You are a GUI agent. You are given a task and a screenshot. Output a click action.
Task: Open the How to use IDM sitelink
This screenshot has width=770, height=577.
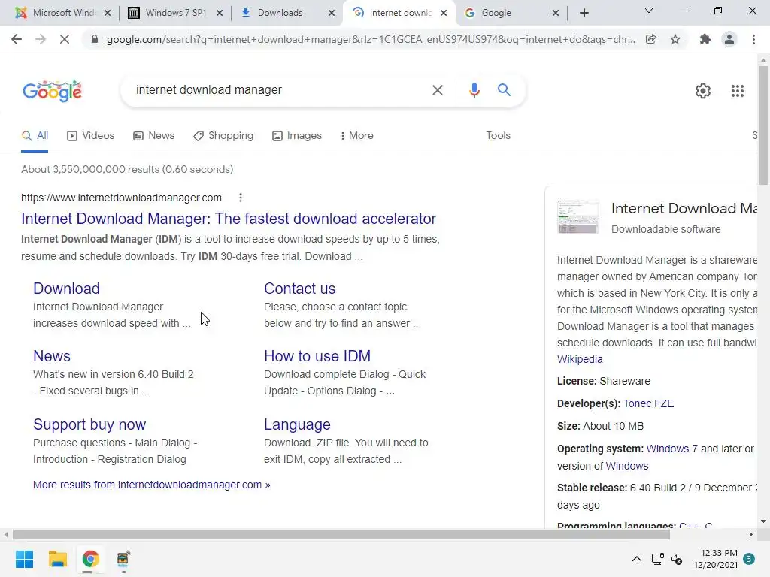click(x=317, y=356)
